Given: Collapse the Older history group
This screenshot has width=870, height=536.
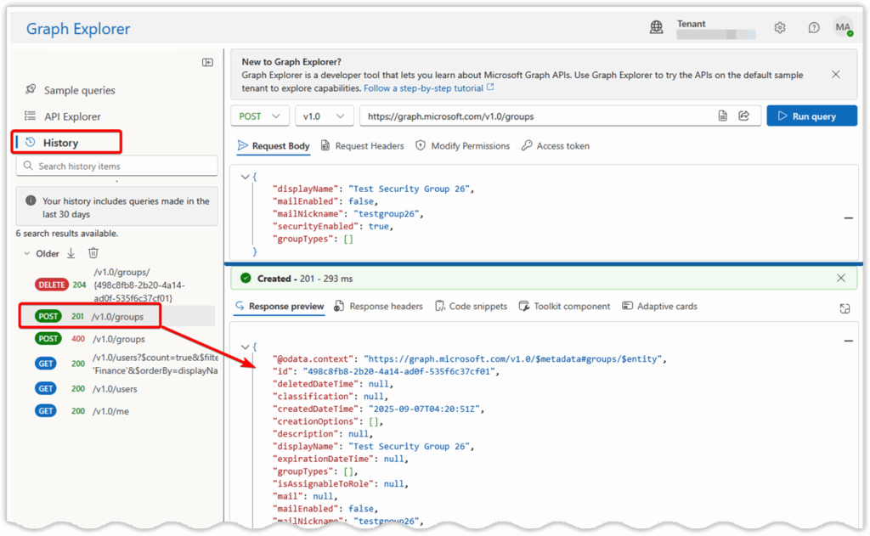Looking at the screenshot, I should pyautogui.click(x=26, y=252).
